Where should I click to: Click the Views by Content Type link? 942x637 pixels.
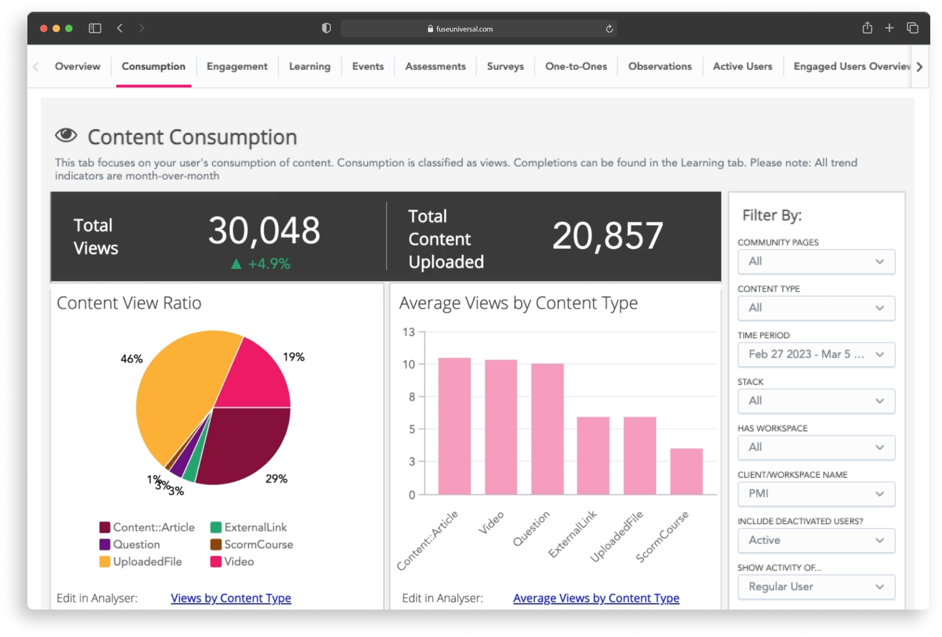[x=231, y=598]
